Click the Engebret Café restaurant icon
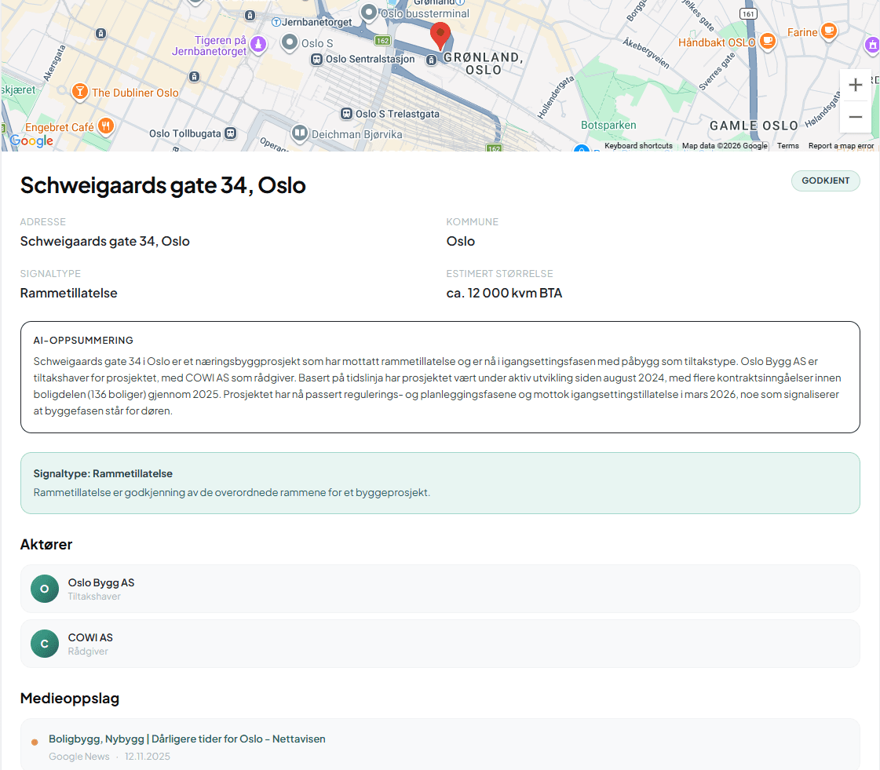This screenshot has width=880, height=770. (x=105, y=125)
